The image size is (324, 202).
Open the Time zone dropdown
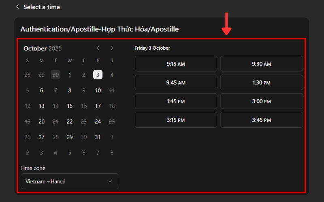[x=70, y=181]
